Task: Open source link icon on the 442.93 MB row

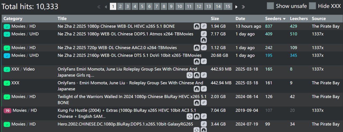Action: (204, 75)
